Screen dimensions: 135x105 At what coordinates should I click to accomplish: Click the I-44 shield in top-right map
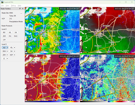119,16
